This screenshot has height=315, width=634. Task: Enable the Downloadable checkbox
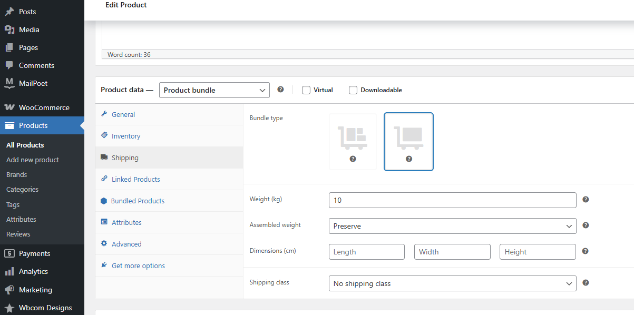point(353,90)
